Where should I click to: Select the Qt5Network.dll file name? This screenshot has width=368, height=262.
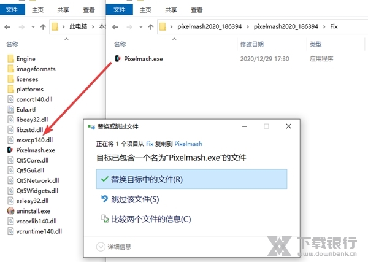click(x=37, y=180)
